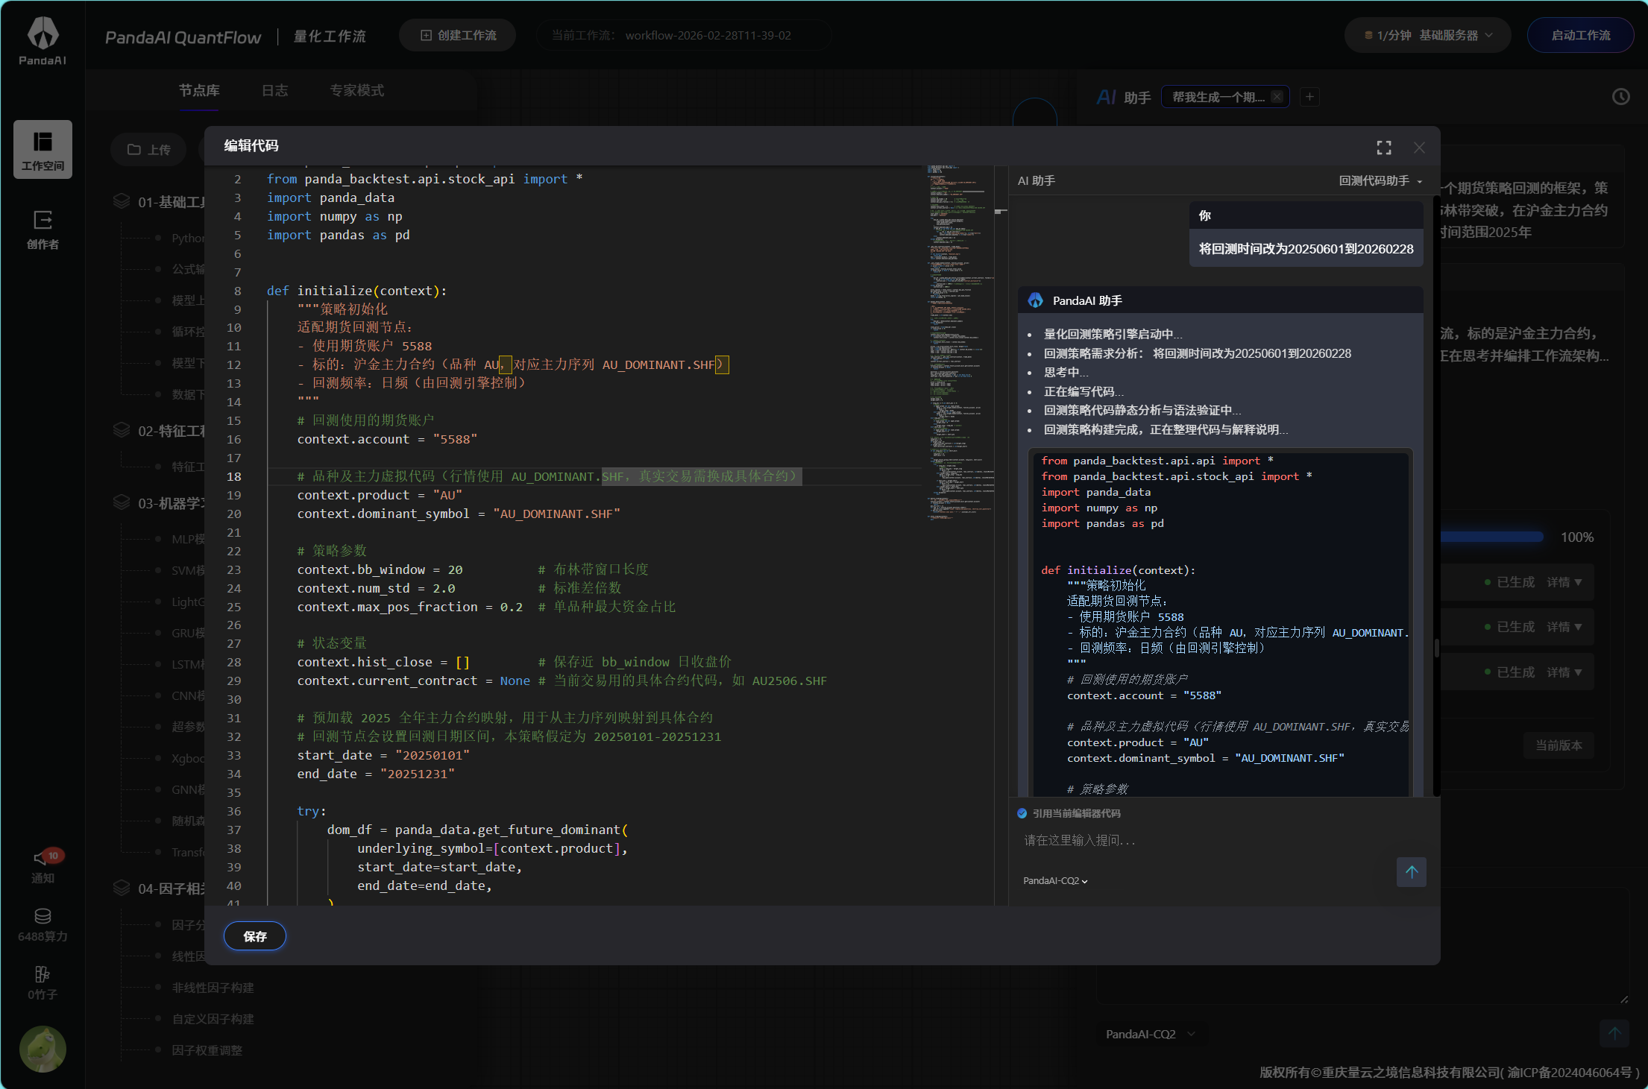Screen dimensions: 1648x1089
Task: Open the user avatar profile
Action: click(43, 1049)
